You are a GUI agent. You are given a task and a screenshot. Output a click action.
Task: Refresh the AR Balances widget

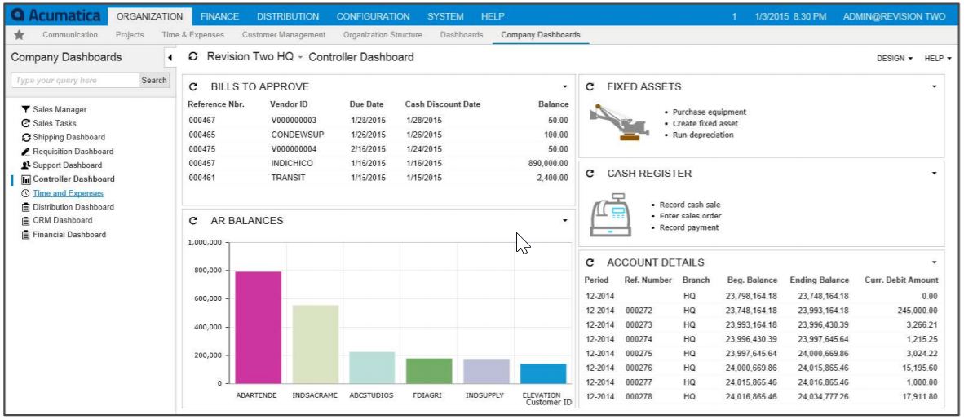[x=193, y=221]
